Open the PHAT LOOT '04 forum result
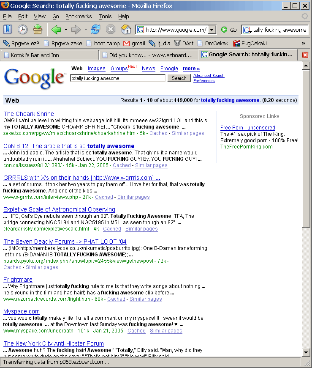Image resolution: width=312 pixels, height=368 pixels. (x=65, y=242)
